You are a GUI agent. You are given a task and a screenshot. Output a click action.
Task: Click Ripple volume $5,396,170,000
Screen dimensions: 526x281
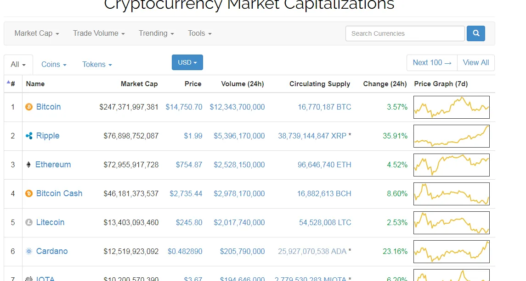[239, 136]
